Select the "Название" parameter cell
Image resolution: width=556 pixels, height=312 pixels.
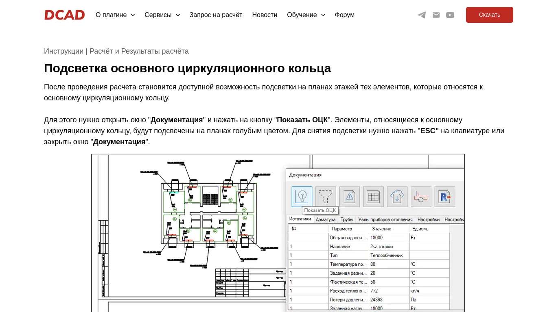pyautogui.click(x=348, y=247)
